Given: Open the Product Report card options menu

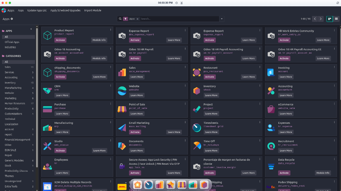Looking at the screenshot, I should coord(111,30).
